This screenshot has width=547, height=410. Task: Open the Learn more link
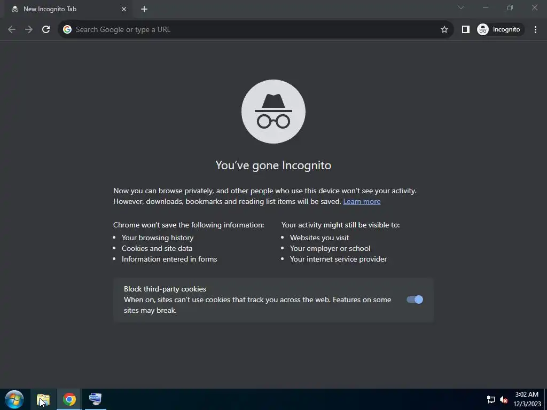point(362,201)
